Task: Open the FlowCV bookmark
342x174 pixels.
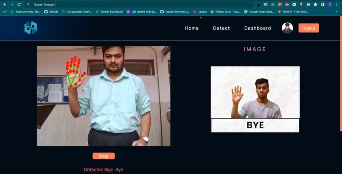Action: [293, 12]
